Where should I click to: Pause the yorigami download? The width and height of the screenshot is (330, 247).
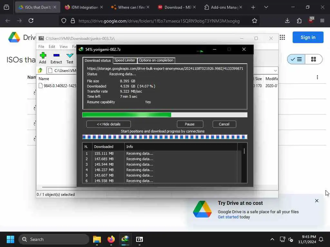coord(190,124)
